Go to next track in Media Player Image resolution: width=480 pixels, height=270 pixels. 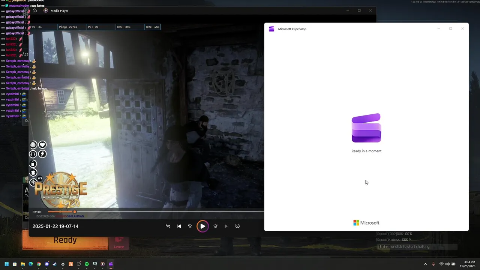coord(226,226)
